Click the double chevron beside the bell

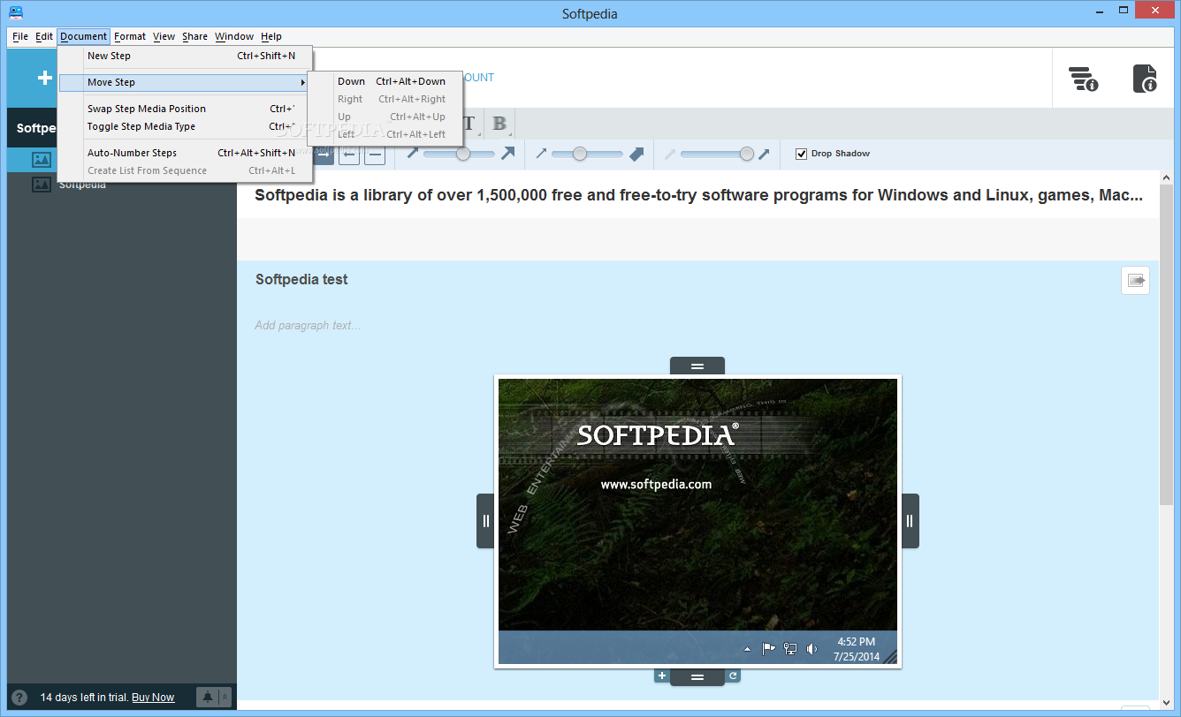tap(225, 697)
